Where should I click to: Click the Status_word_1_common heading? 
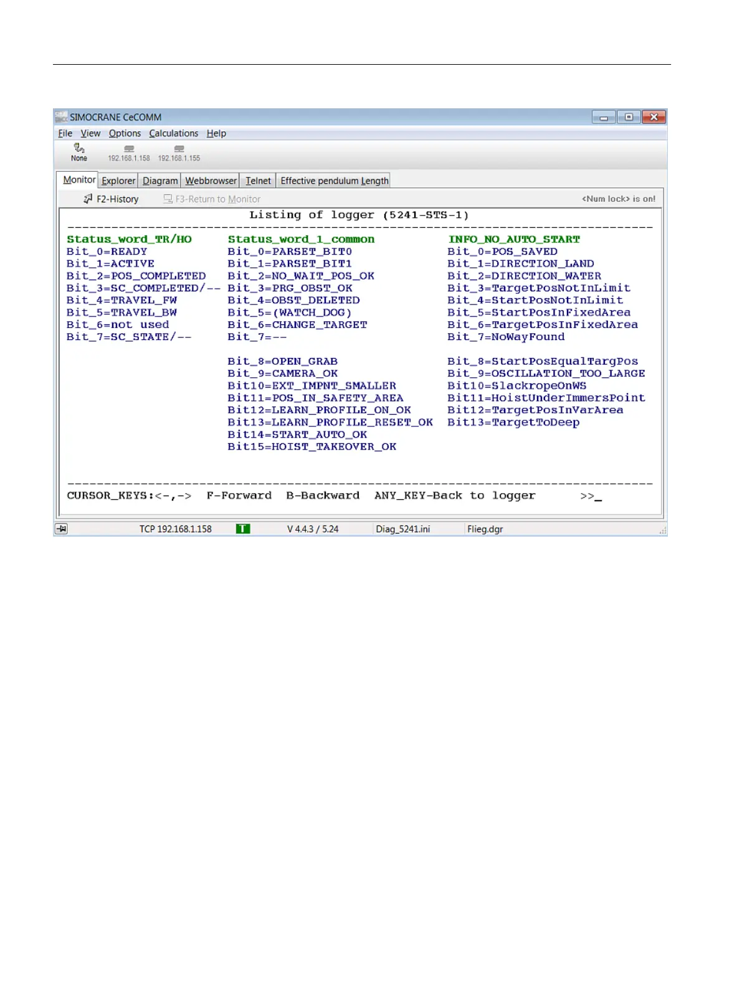pos(301,239)
